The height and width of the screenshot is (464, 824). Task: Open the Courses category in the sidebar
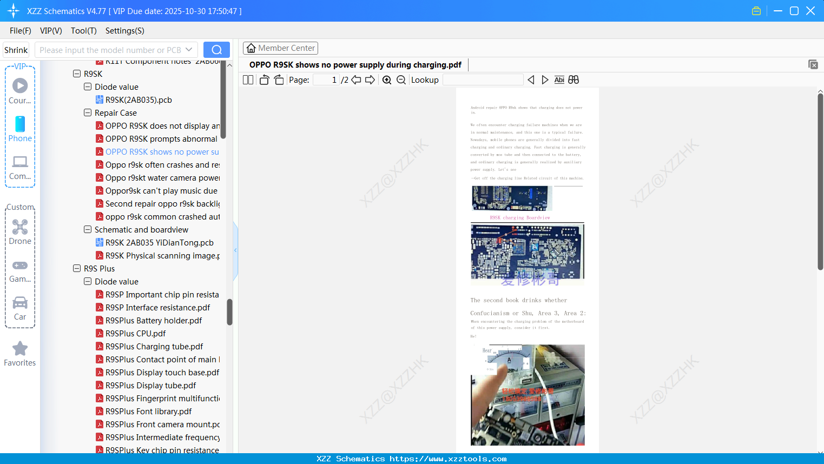pyautogui.click(x=20, y=91)
